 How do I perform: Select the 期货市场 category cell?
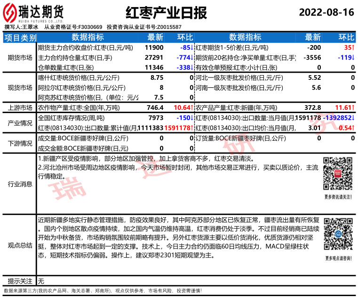pyautogui.click(x=20, y=58)
